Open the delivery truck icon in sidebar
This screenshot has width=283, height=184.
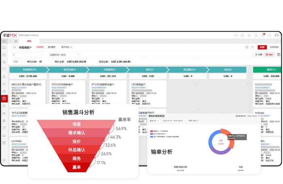[x=4, y=113]
